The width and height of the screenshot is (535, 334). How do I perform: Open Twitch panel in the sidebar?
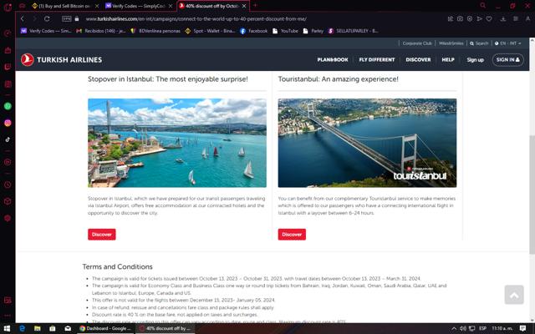tap(8, 67)
